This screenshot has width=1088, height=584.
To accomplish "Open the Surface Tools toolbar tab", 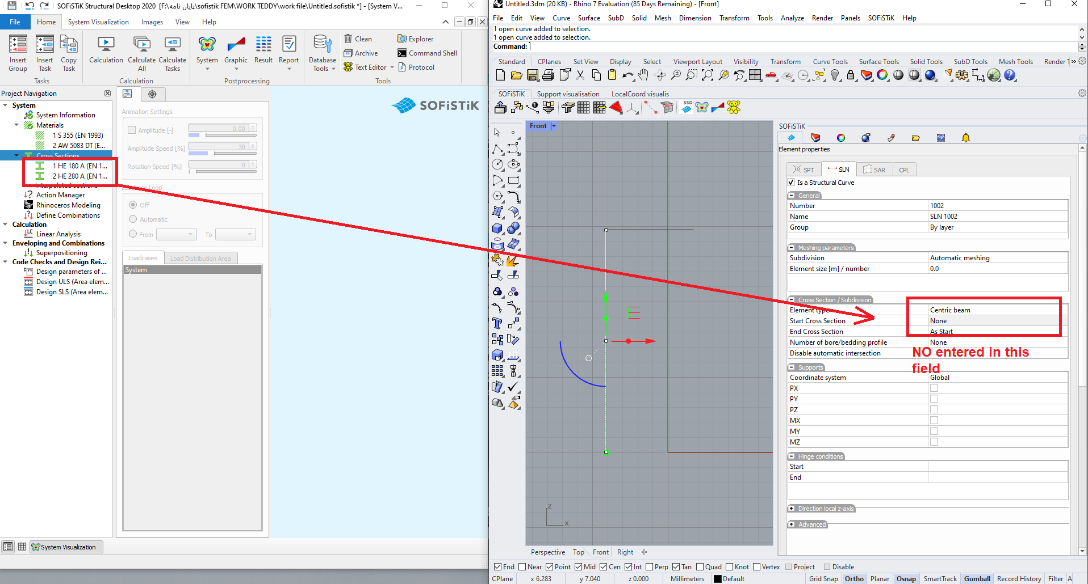I will click(878, 62).
